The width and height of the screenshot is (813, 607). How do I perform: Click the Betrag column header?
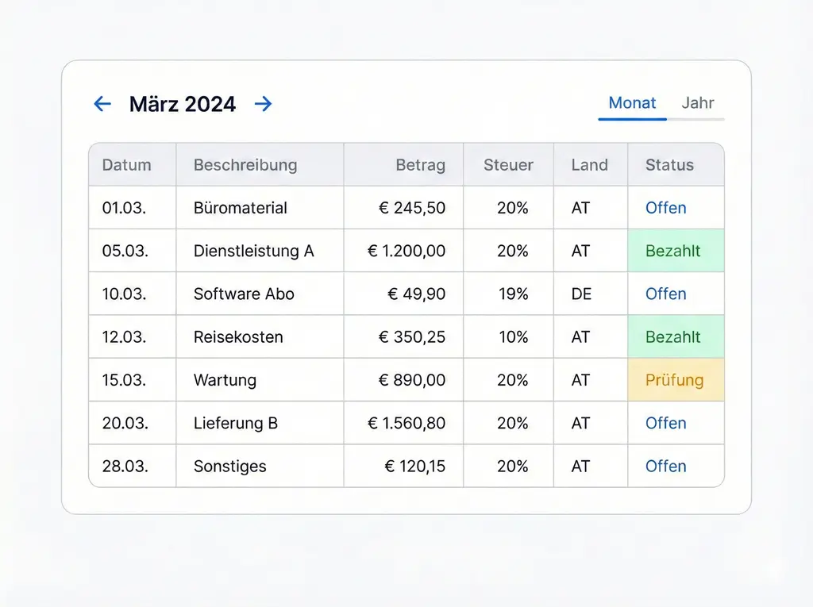(x=420, y=165)
